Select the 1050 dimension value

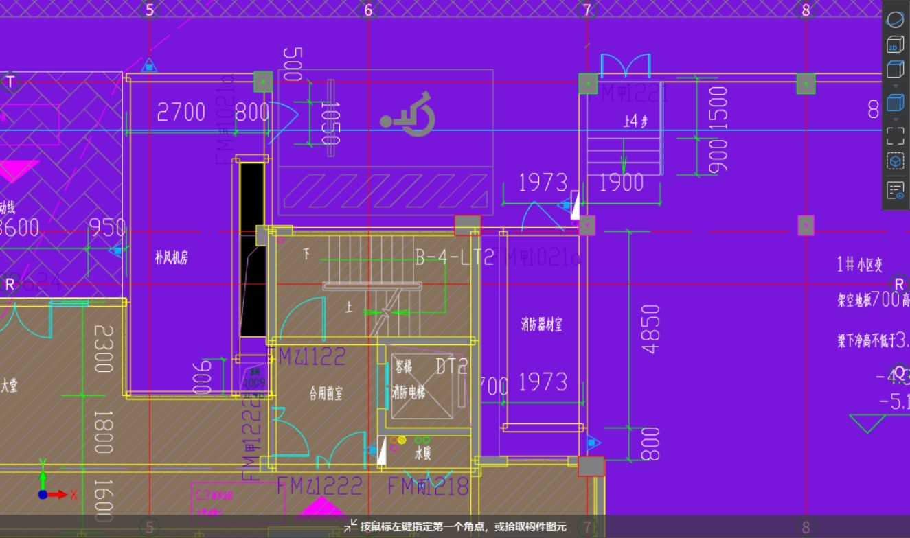pos(331,124)
